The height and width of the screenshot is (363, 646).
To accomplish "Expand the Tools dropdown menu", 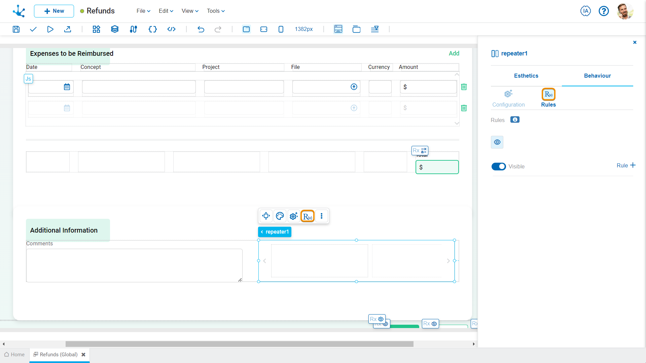I will coord(216,11).
